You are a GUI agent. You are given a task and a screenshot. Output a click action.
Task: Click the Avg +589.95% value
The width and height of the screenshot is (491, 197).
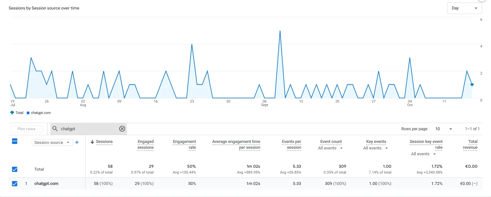(249, 172)
